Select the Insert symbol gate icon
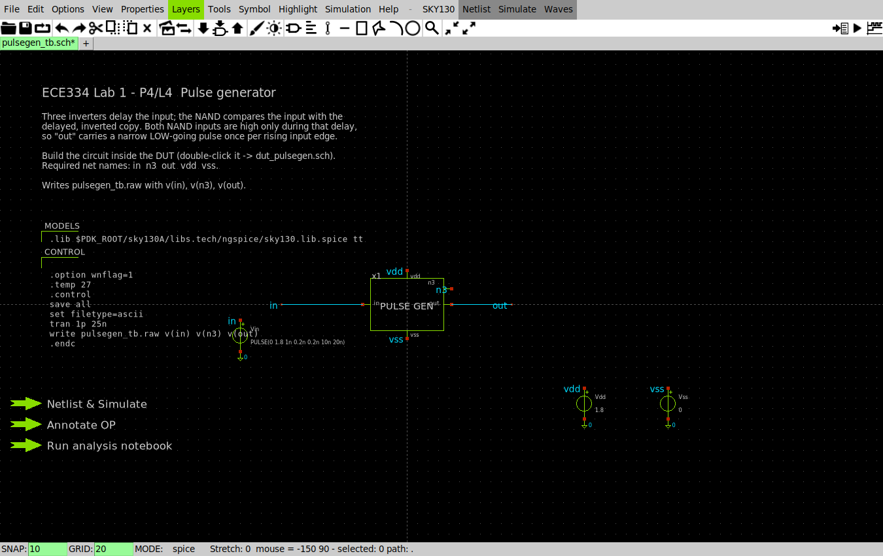Screen dimensions: 883x556 click(x=293, y=28)
